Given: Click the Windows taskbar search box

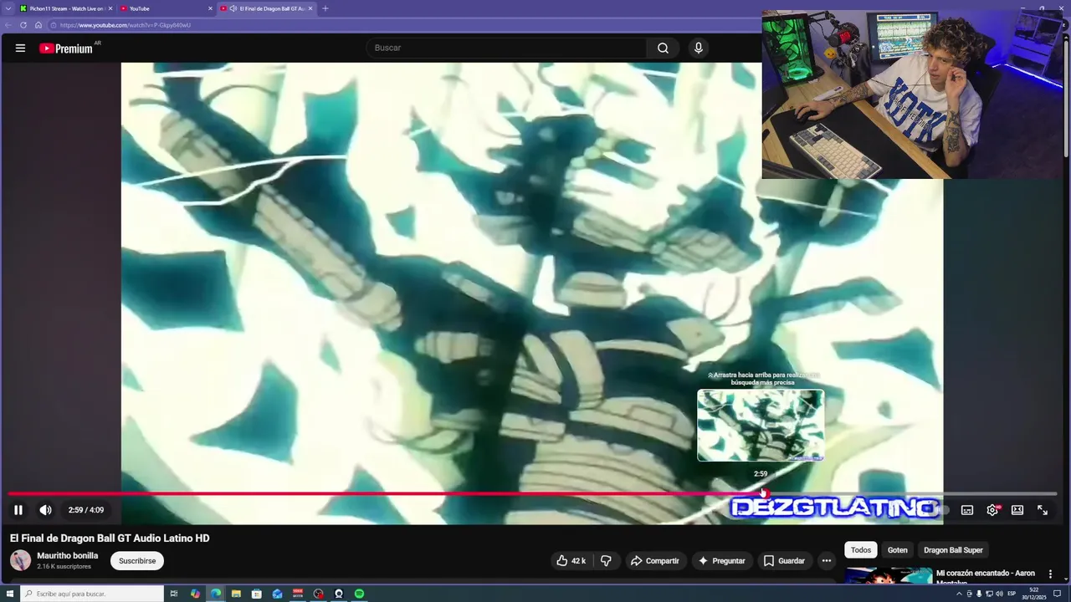Looking at the screenshot, I should tap(92, 594).
